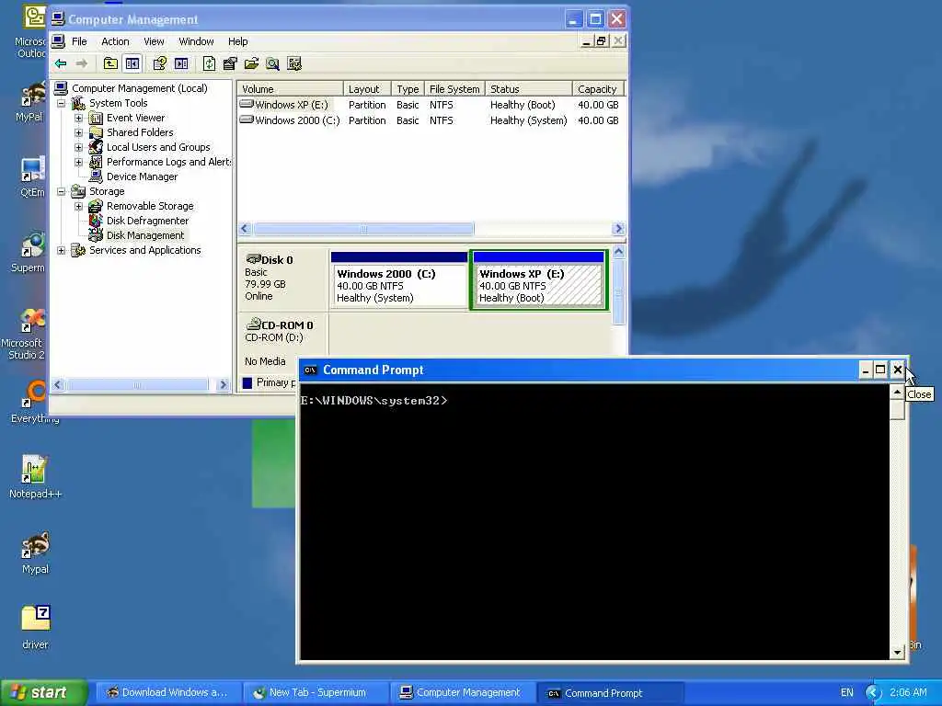Click the Command Prompt title bar icon

310,370
